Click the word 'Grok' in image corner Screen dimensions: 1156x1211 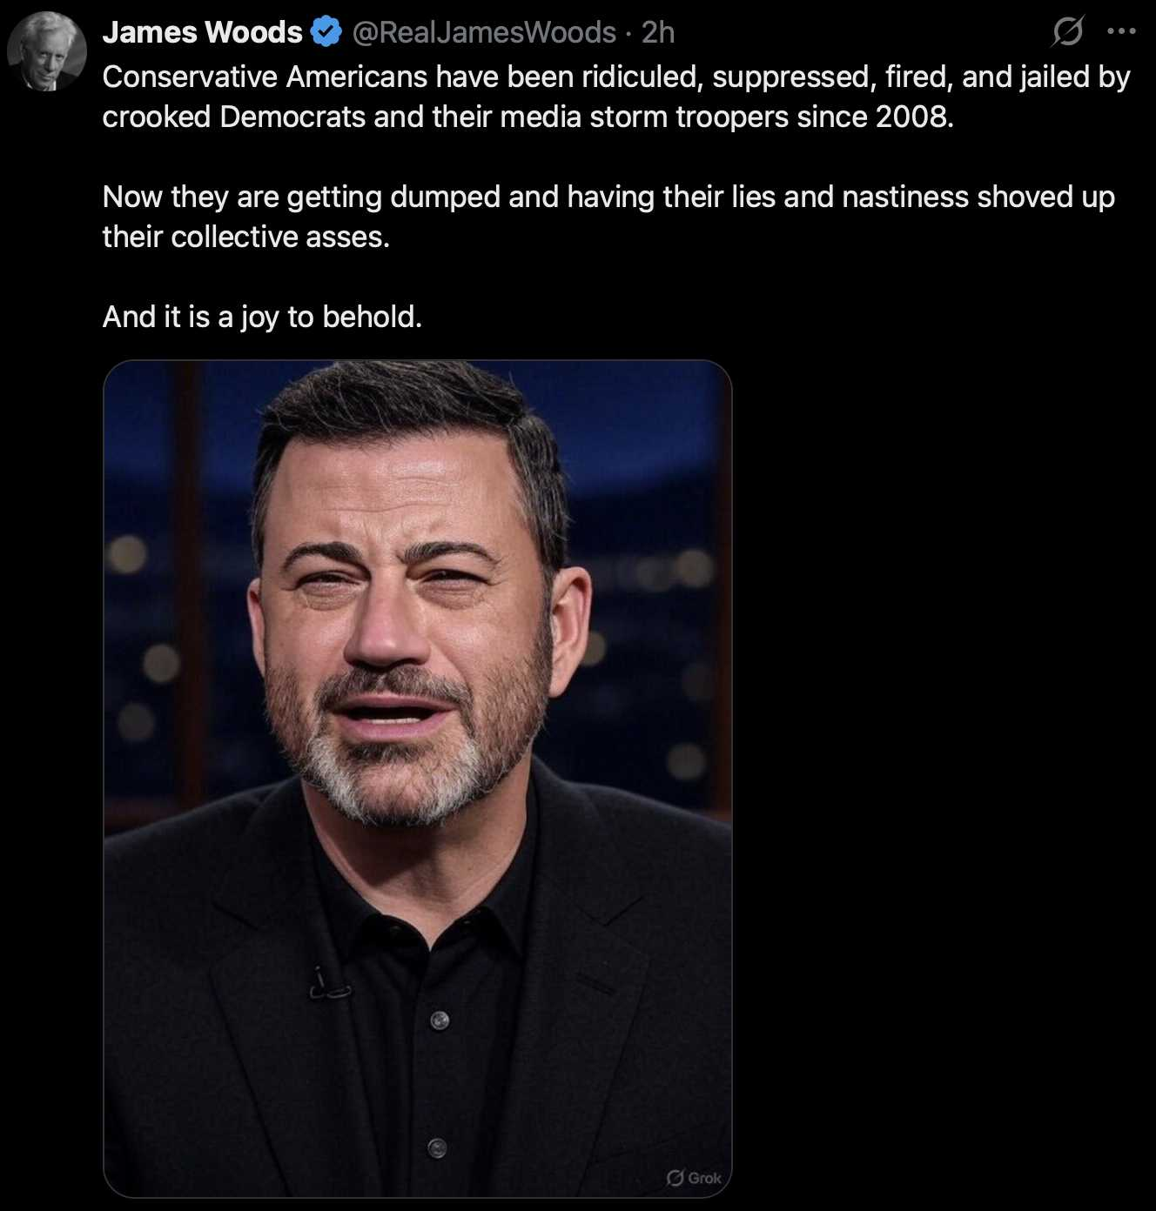(704, 1178)
